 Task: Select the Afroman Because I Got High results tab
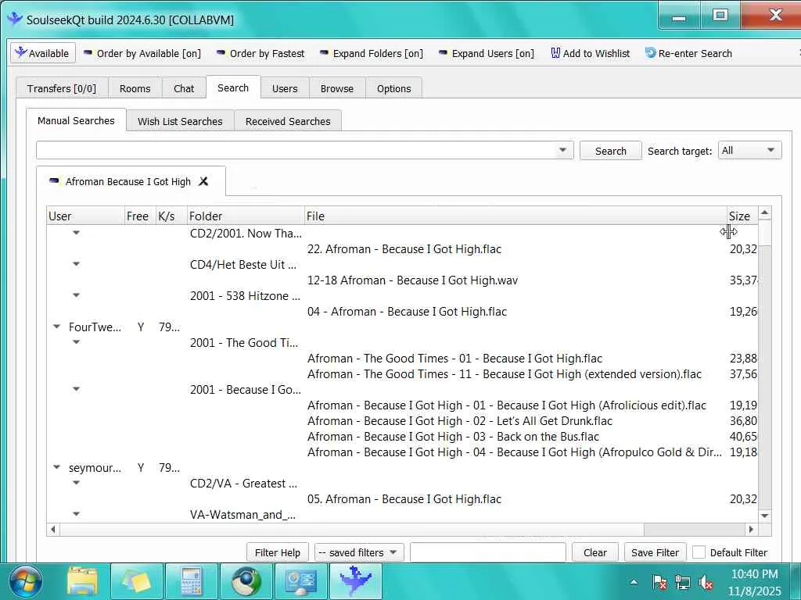click(x=128, y=181)
